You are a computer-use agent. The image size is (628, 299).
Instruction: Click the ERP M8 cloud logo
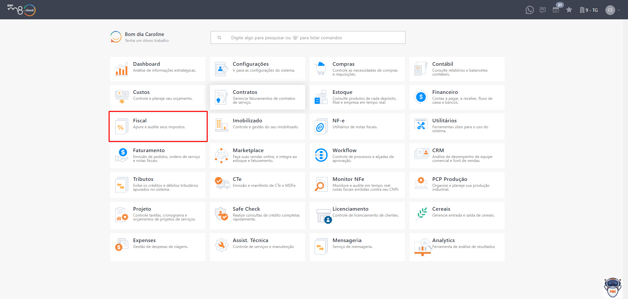point(21,10)
